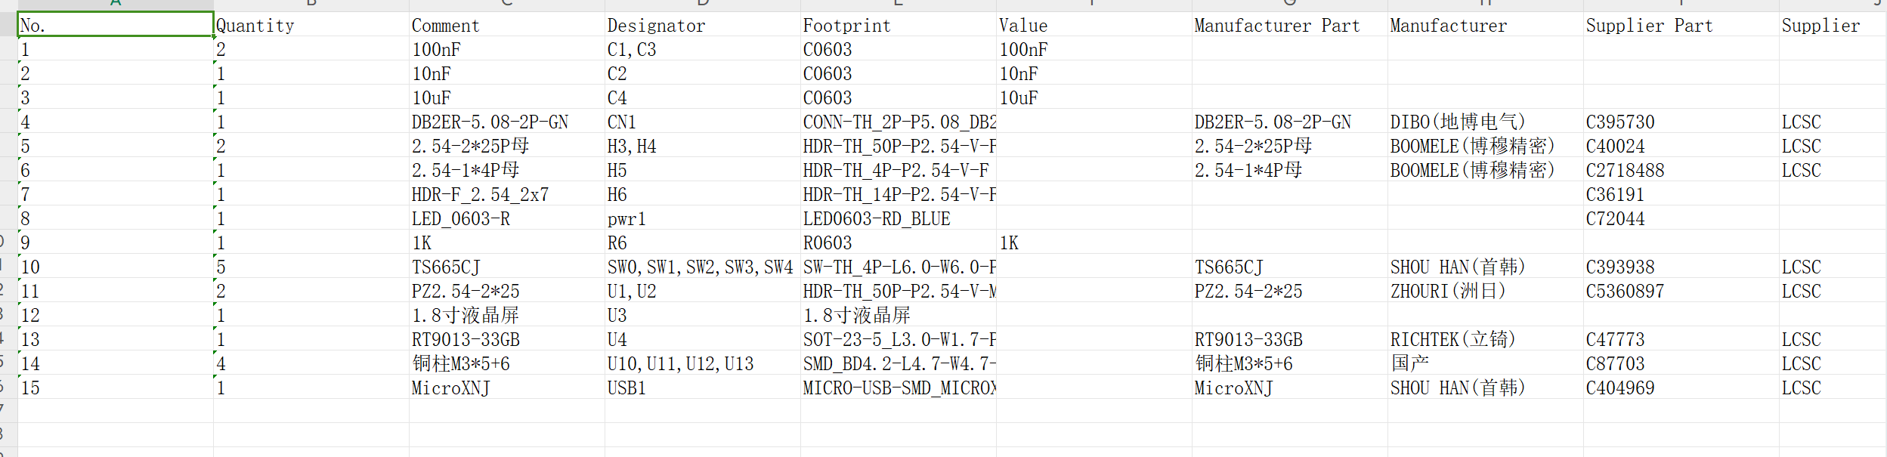Select the 'No.' header cell
The image size is (1887, 457).
(113, 26)
